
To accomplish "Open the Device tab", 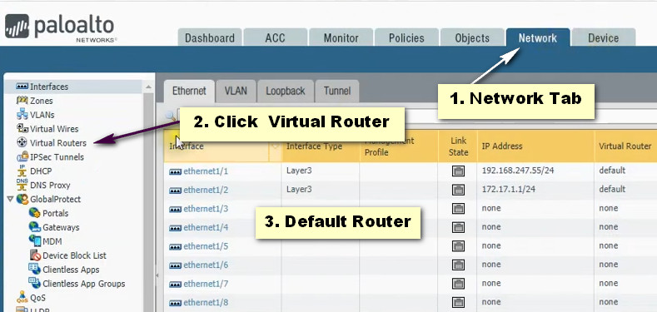I will pos(604,37).
